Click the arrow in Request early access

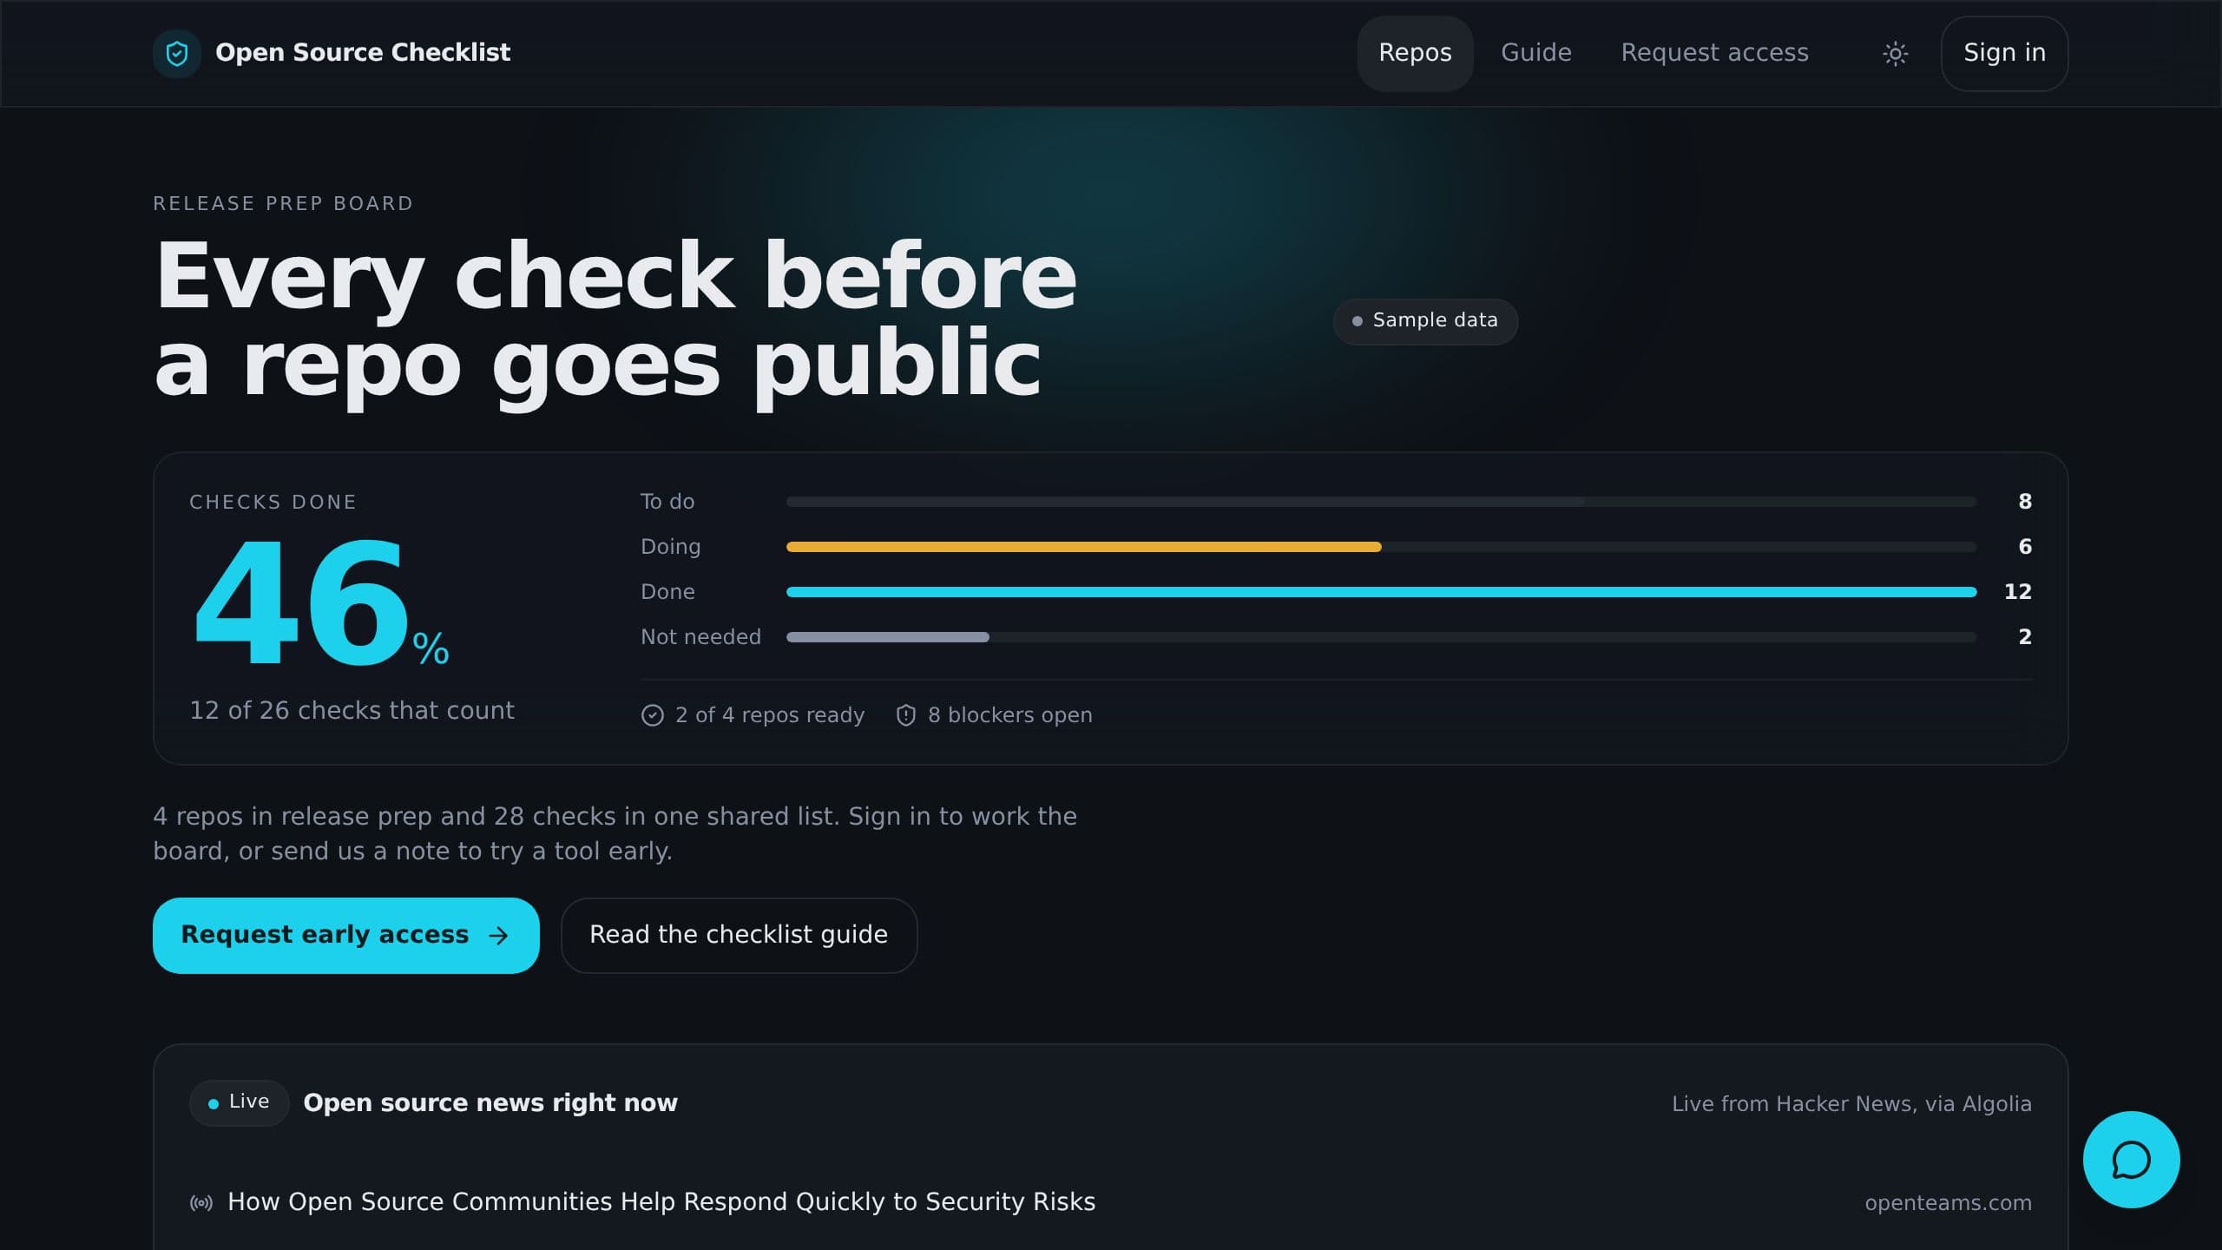pos(498,936)
